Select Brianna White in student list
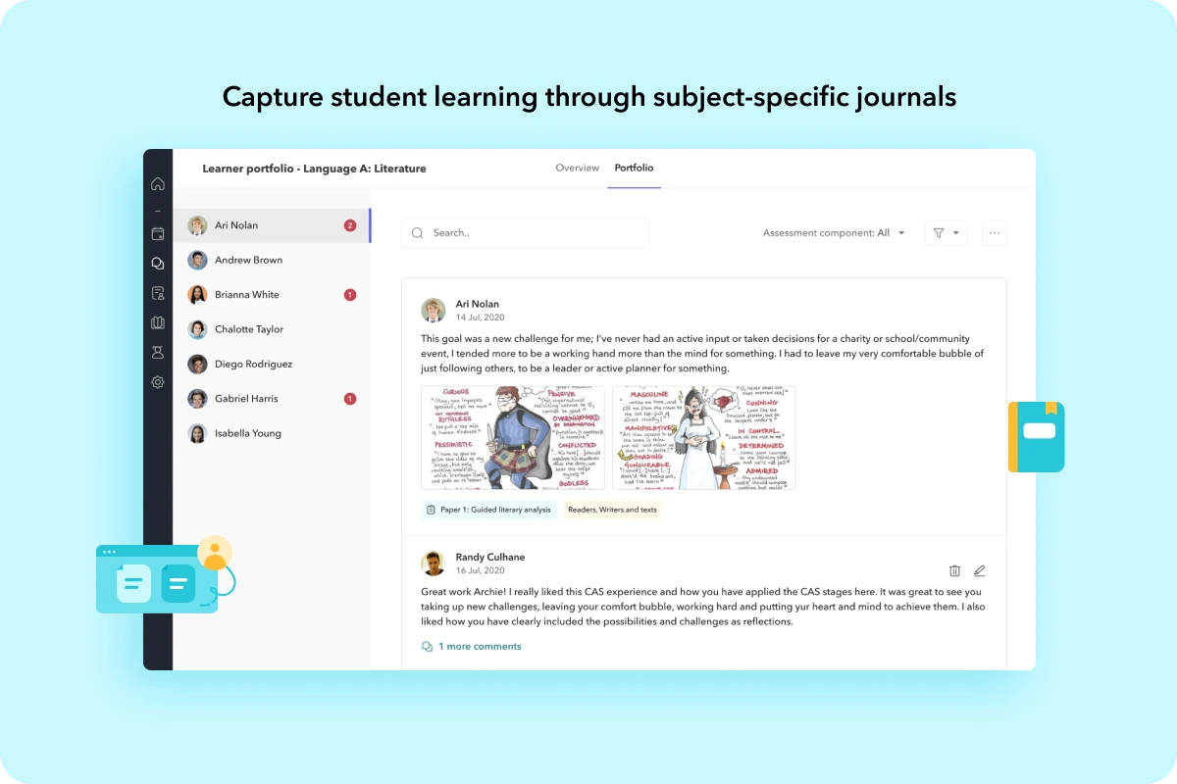Viewport: 1177px width, 784px height. pyautogui.click(x=247, y=295)
